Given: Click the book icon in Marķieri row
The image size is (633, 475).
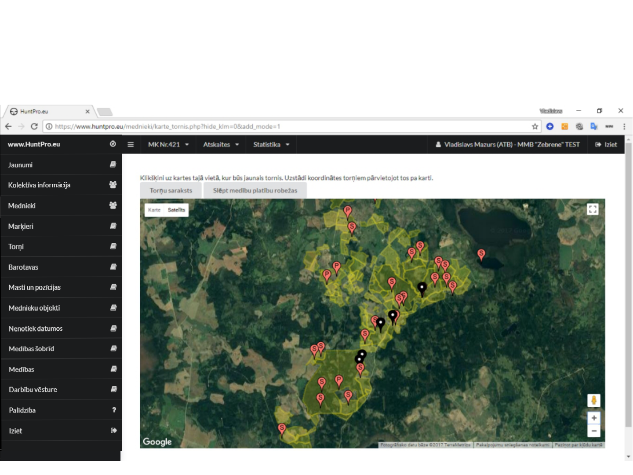Looking at the screenshot, I should pos(113,226).
